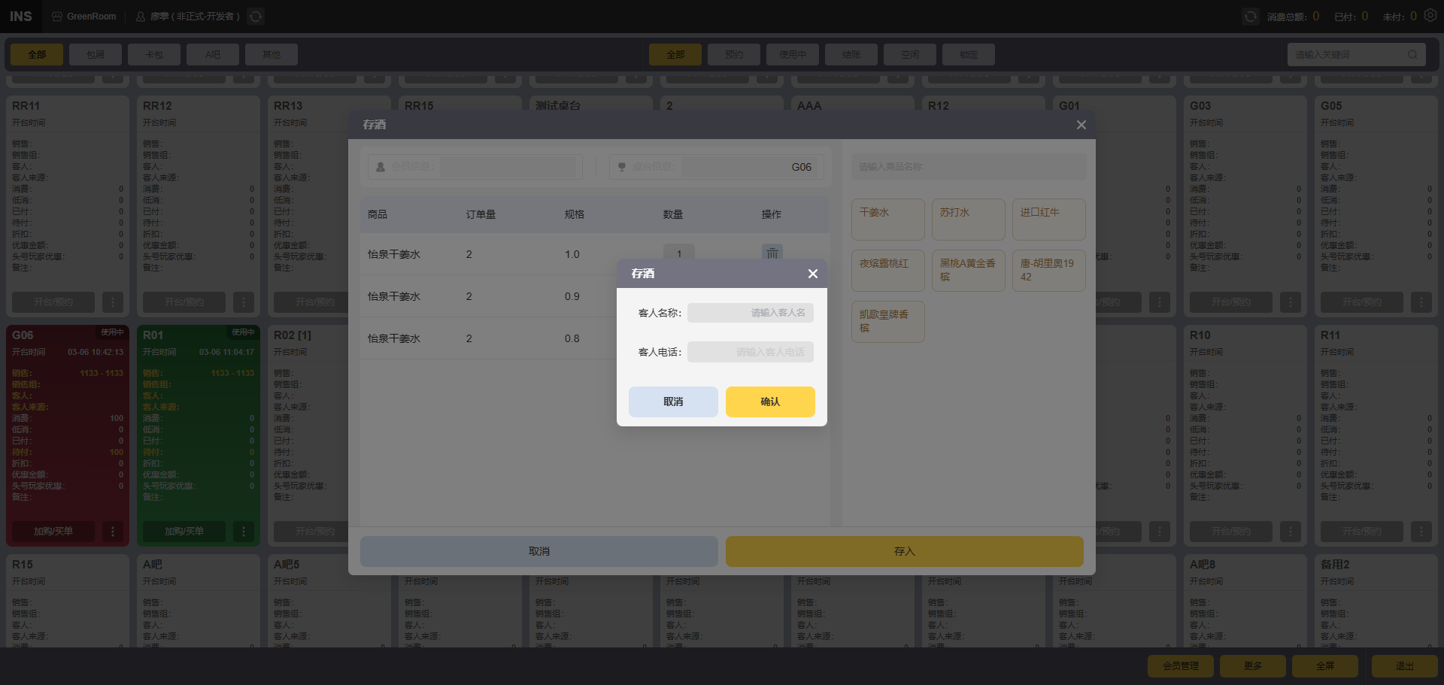The width and height of the screenshot is (1444, 685).
Task: Click the 桌台信息 field showing G06
Action: [x=751, y=167]
